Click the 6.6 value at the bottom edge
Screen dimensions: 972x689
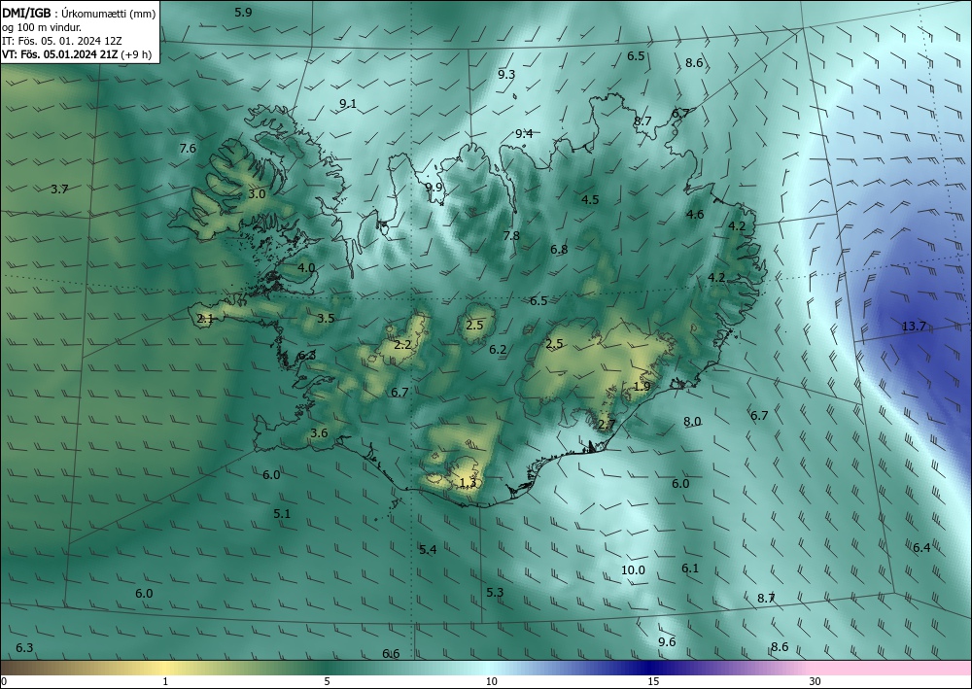pyautogui.click(x=391, y=654)
